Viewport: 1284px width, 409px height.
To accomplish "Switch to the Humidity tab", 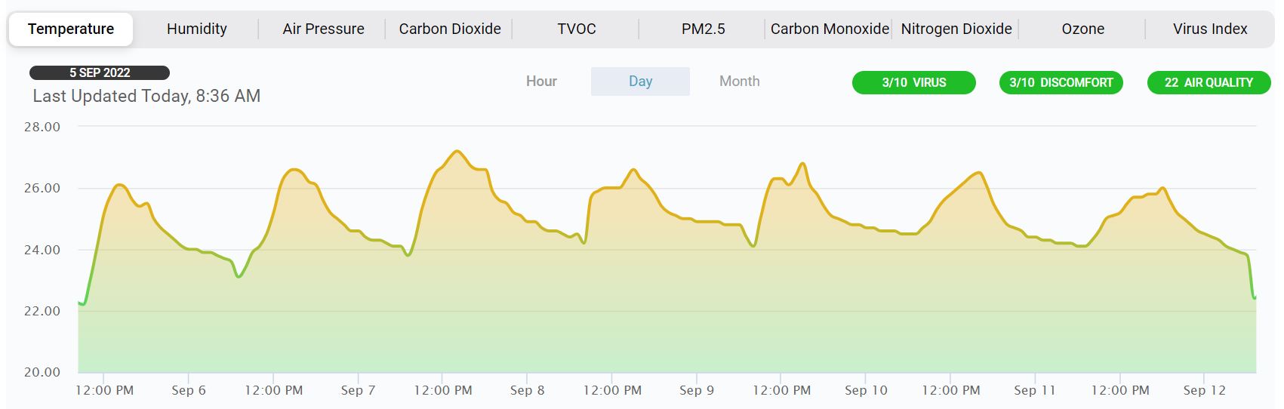I will click(196, 29).
